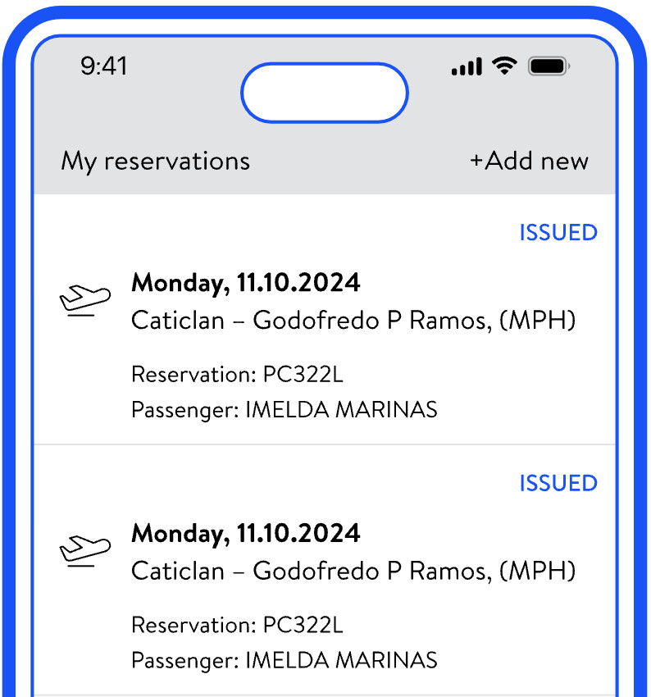Select the first Monday, 11.10.2024 date heading
The image size is (651, 697).
(246, 283)
